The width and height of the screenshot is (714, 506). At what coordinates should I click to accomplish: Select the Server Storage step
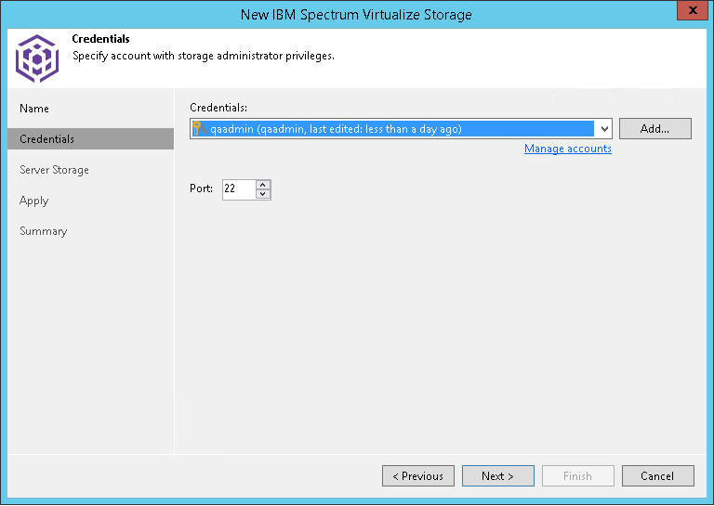(54, 170)
